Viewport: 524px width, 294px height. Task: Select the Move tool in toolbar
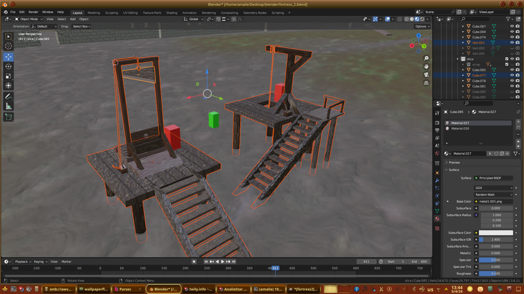pyautogui.click(x=8, y=57)
